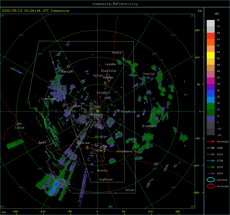The height and width of the screenshot is (215, 230).
Task: Select the Blackfalds label
Action: tap(109, 71)
